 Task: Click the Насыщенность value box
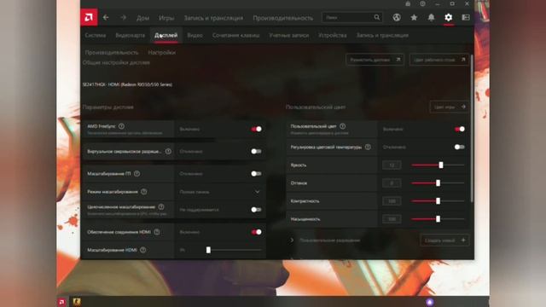tap(392, 219)
